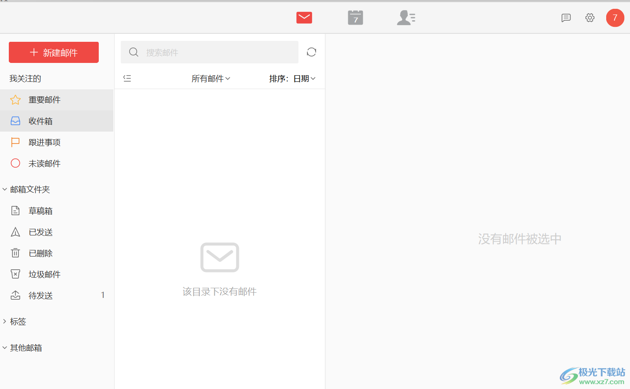Click the sent icon beside 已发送
The image size is (630, 389).
coord(15,232)
